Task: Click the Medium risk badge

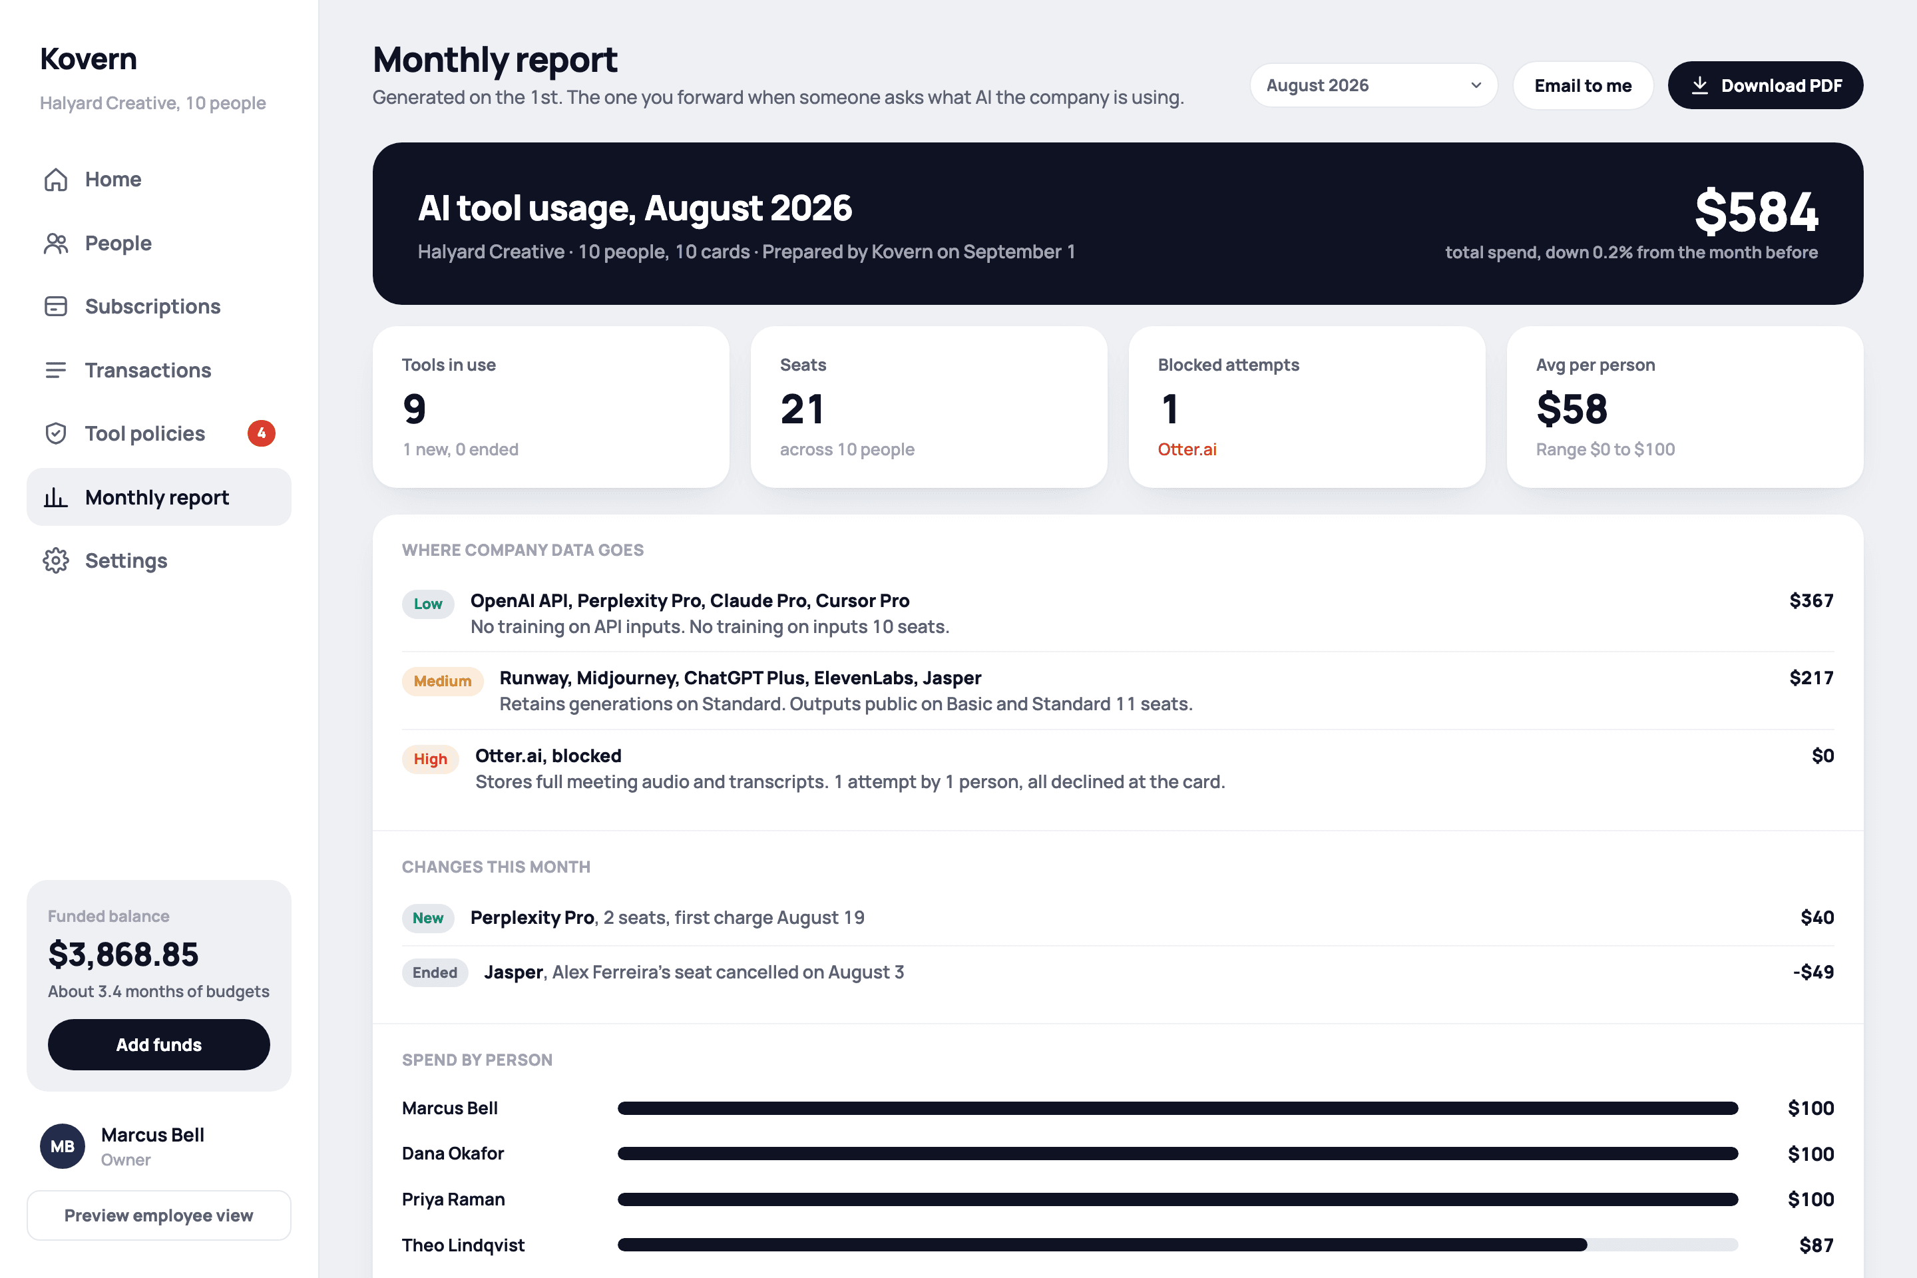Action: click(443, 682)
